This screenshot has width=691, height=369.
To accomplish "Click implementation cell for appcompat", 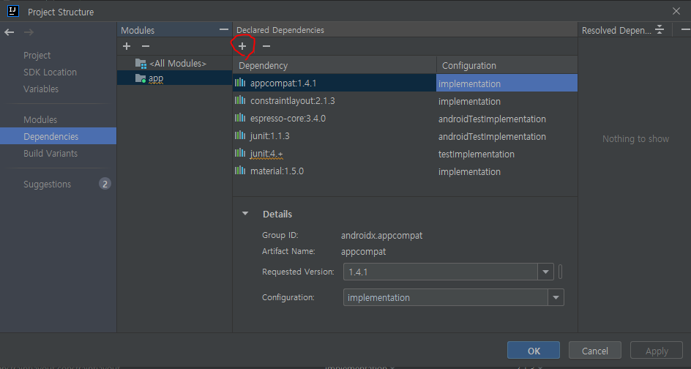I will [x=507, y=83].
